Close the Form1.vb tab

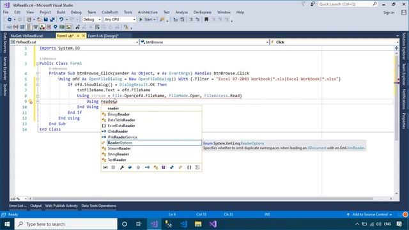pos(84,36)
